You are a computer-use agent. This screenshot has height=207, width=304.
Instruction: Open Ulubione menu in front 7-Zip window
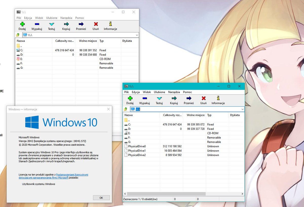click(159, 92)
